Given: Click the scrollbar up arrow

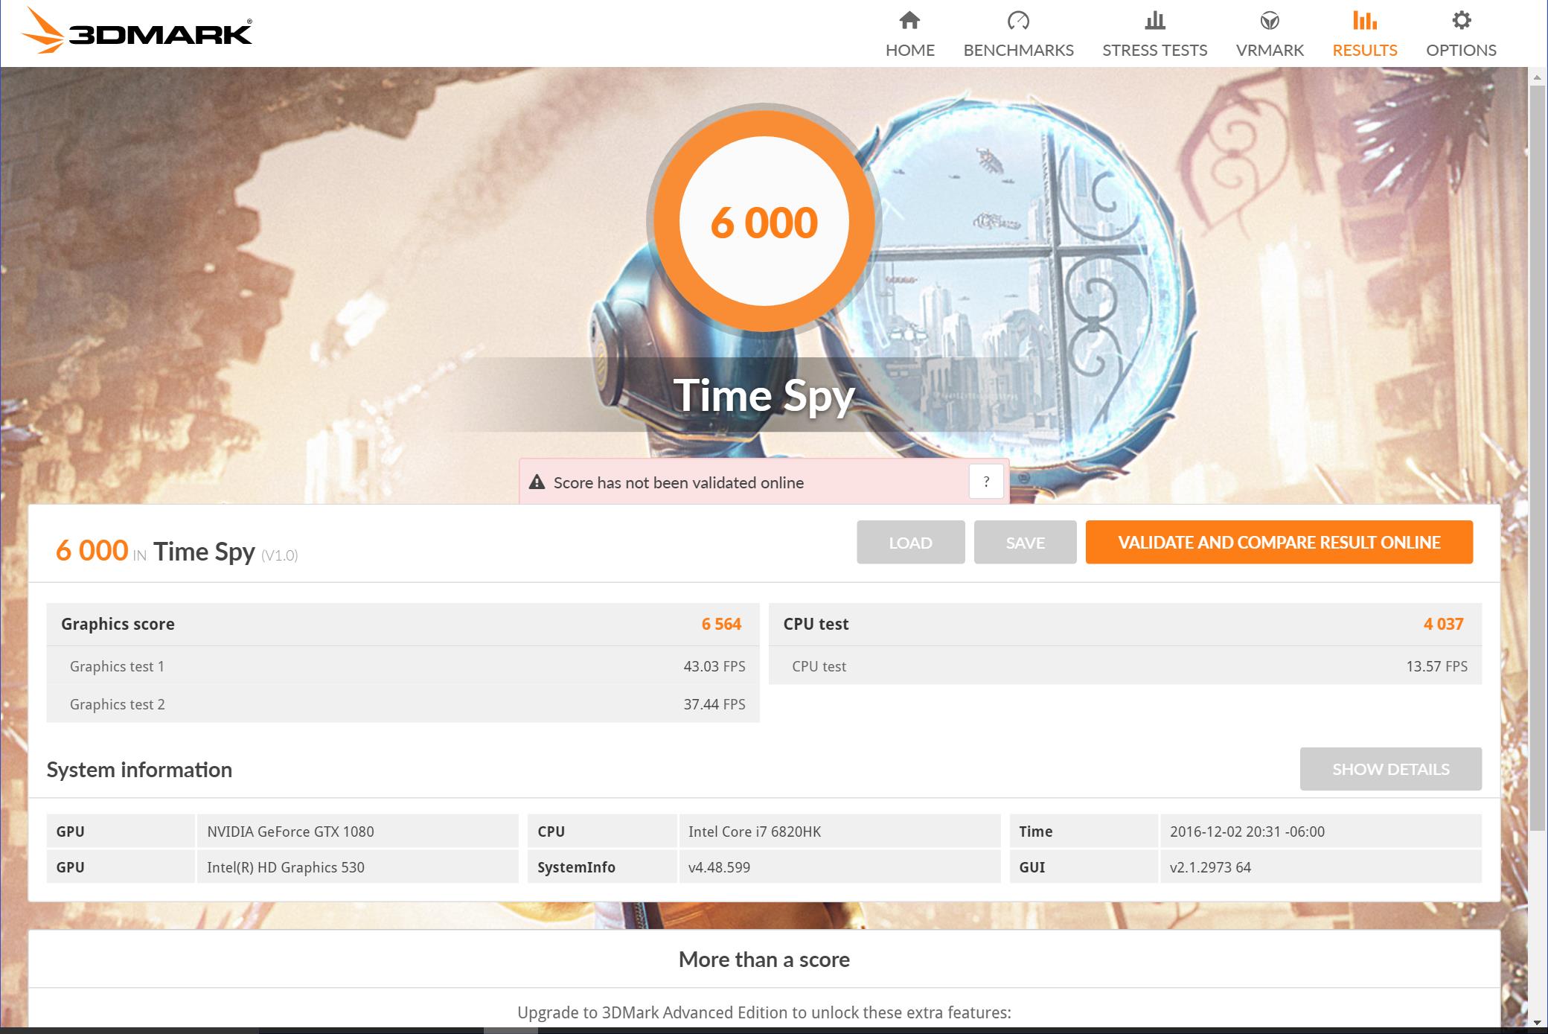Looking at the screenshot, I should pos(1538,77).
